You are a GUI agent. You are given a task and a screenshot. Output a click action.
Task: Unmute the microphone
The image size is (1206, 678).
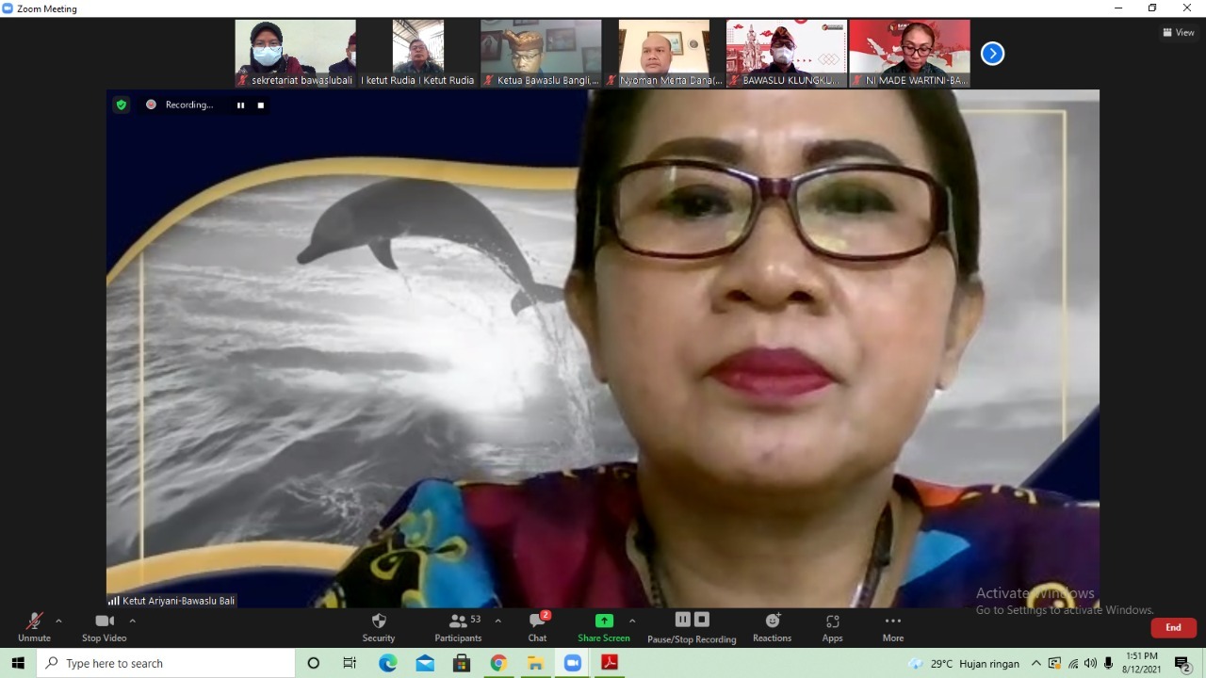[34, 627]
